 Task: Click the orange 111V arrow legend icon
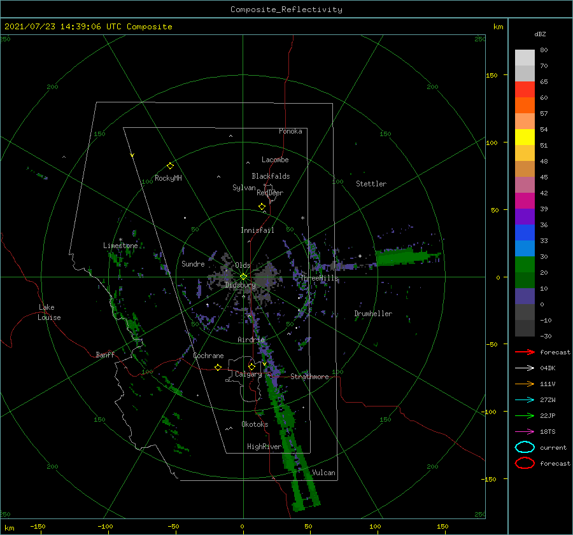[x=525, y=384]
